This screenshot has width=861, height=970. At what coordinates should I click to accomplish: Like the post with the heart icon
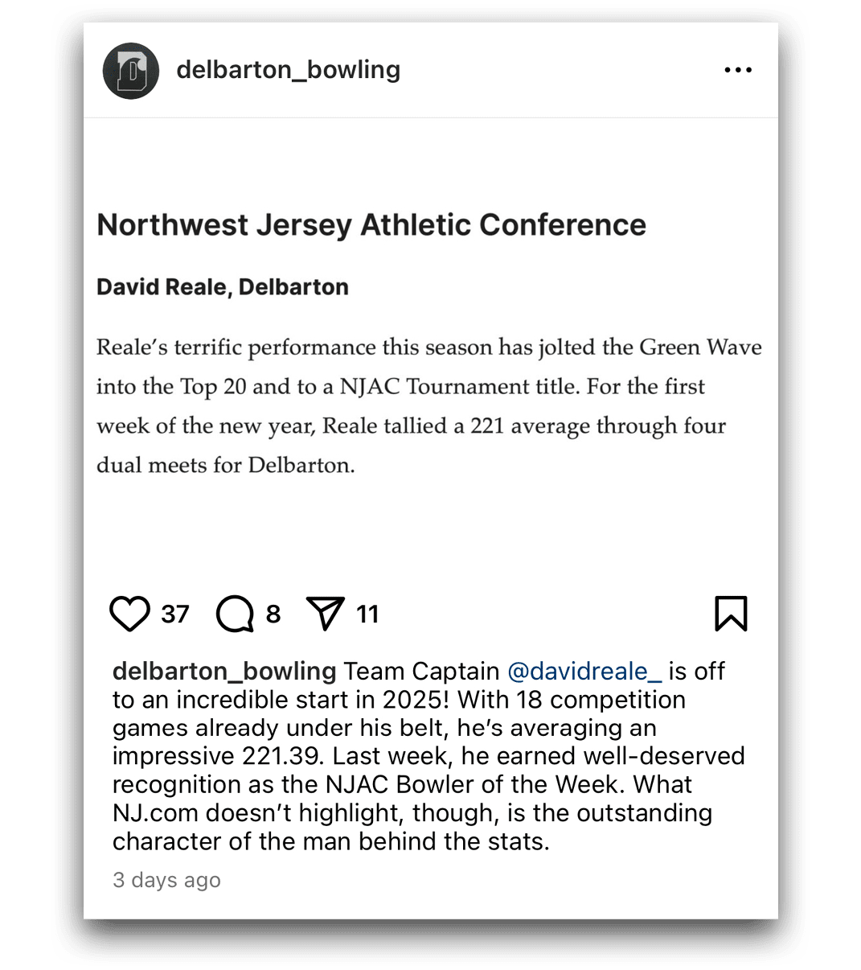(129, 614)
